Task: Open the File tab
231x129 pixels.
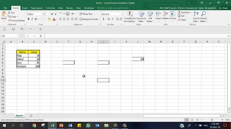Action: 5,8
